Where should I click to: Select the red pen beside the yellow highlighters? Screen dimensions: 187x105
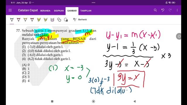[x=32, y=20]
